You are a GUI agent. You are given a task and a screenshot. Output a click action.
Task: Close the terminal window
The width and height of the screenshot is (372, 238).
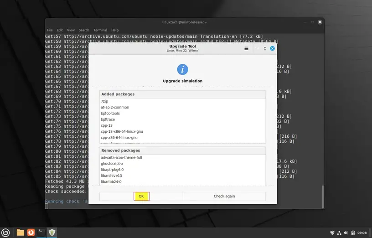tap(320, 22)
